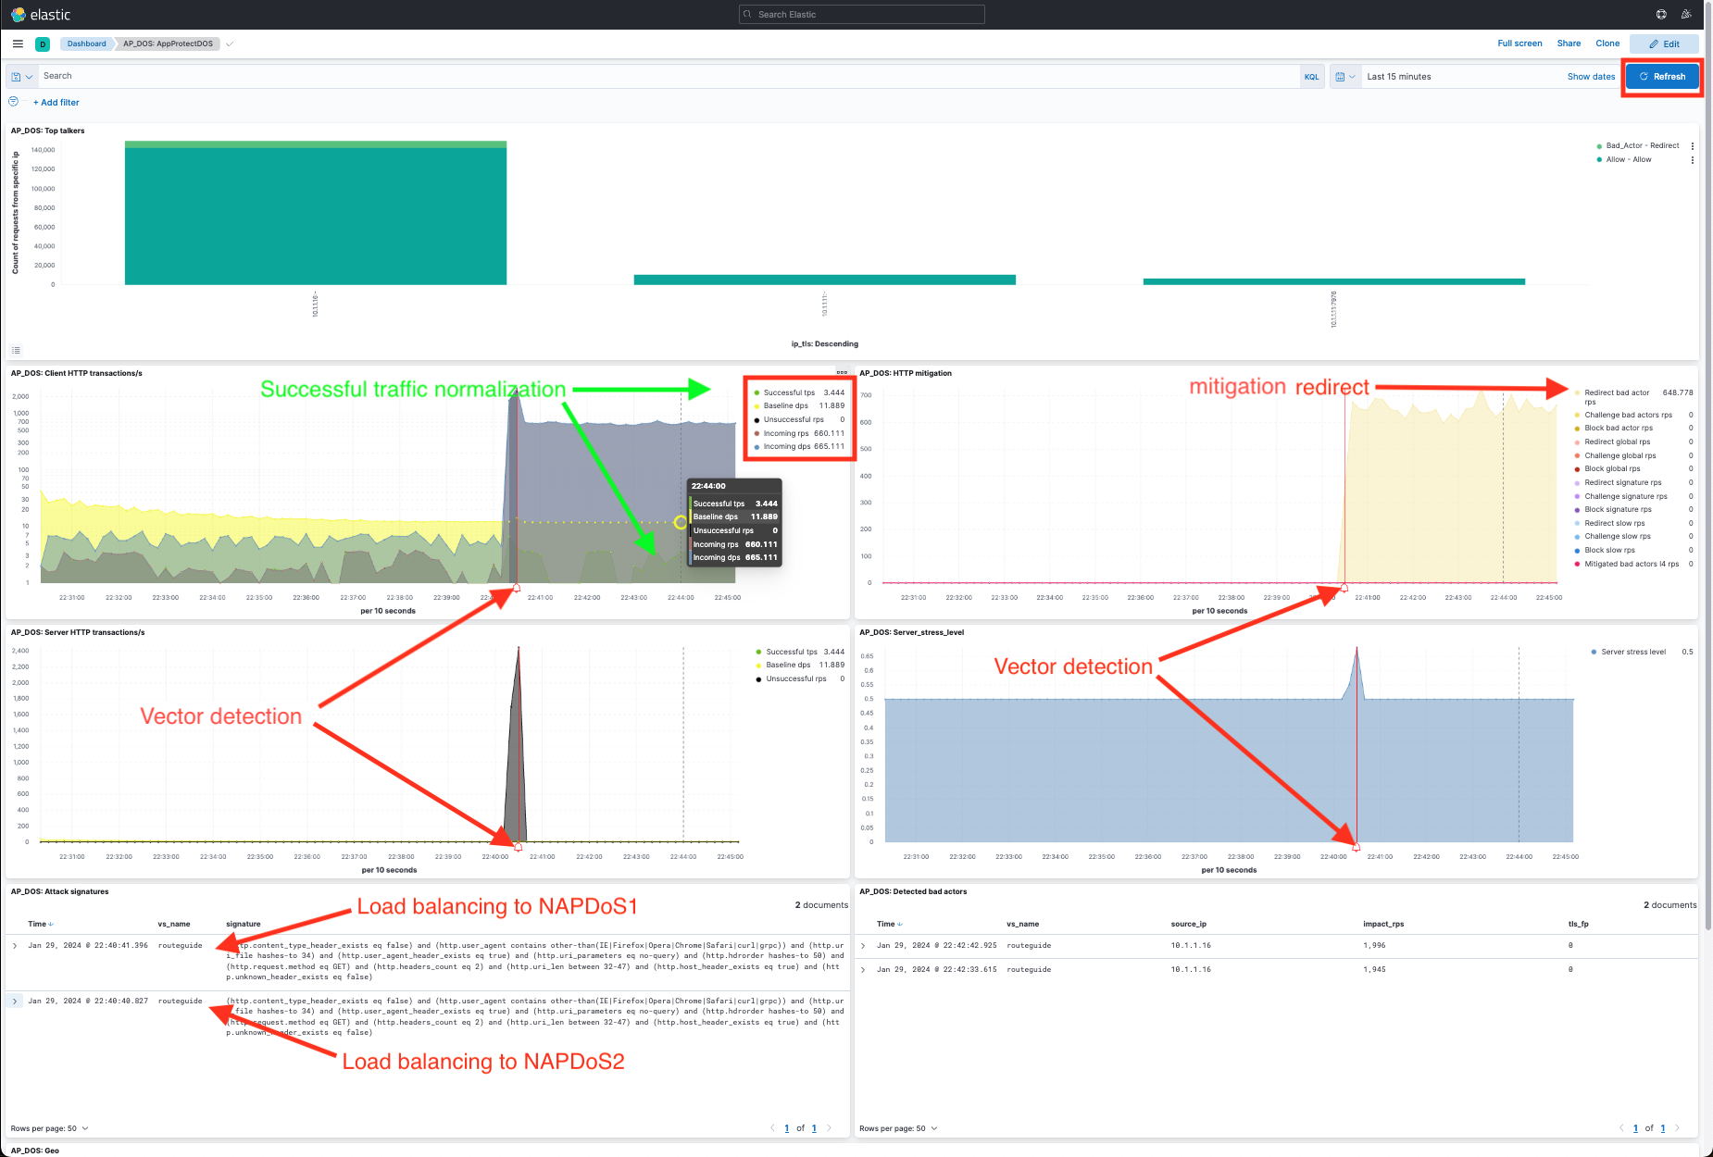Click Challenge bad actors rps color dot

point(1577,415)
